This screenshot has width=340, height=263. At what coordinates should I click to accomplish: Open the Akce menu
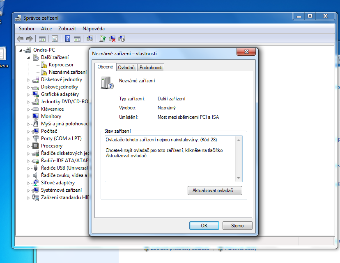coord(46,29)
